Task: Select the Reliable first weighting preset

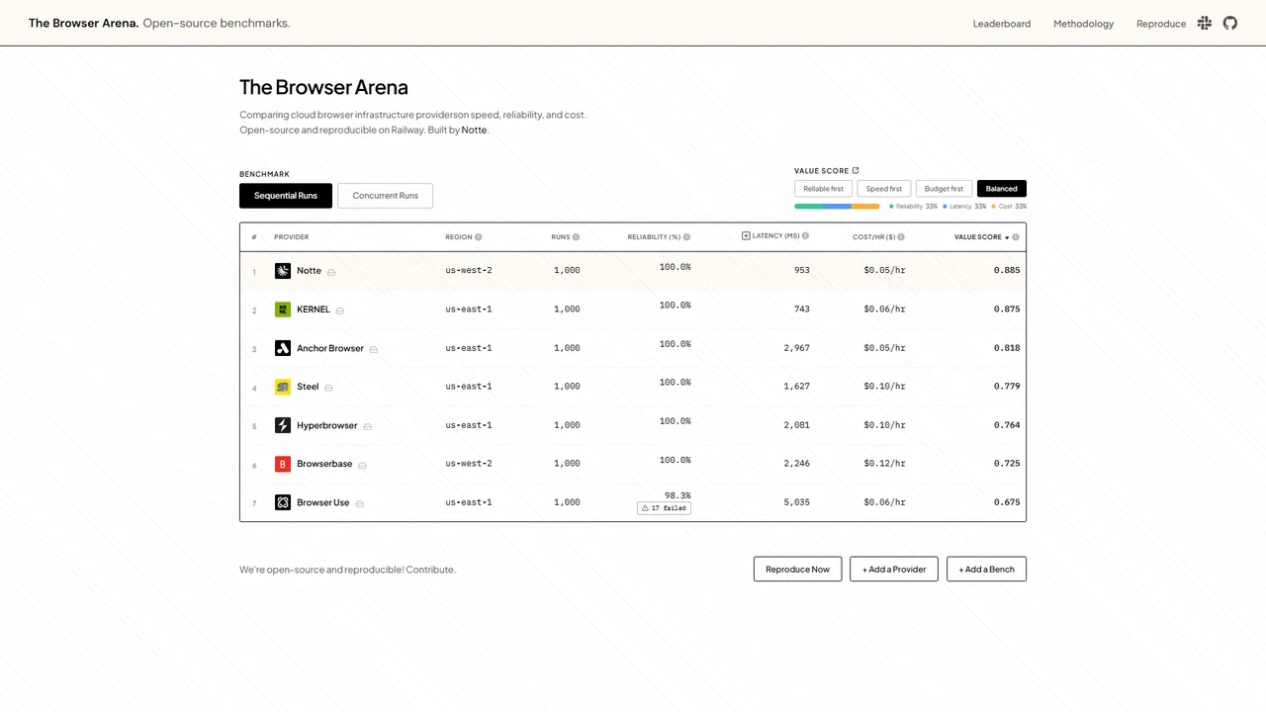Action: pyautogui.click(x=823, y=188)
